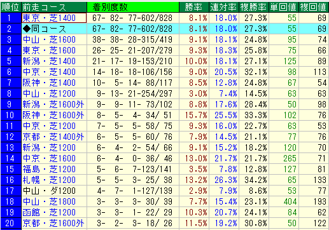This screenshot has width=329, height=230.
Task: Open the 中京・芝1400 course link
Action: (x=49, y=72)
